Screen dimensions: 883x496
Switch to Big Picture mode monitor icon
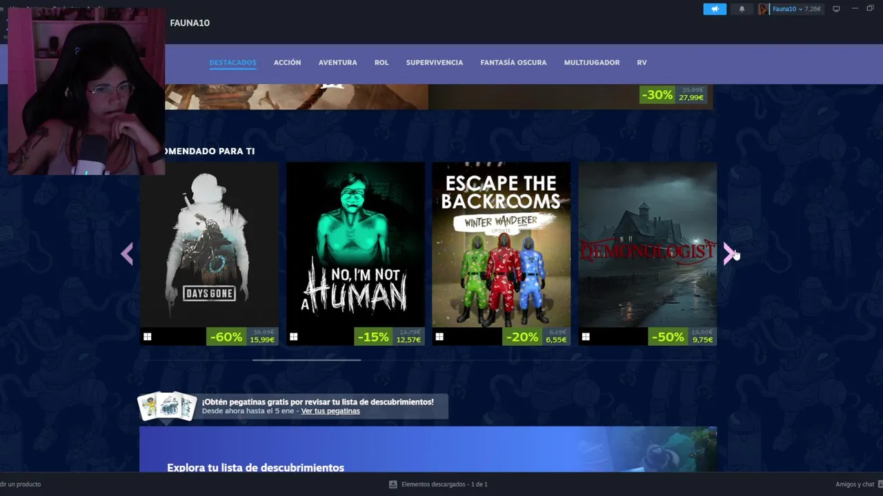pos(836,9)
